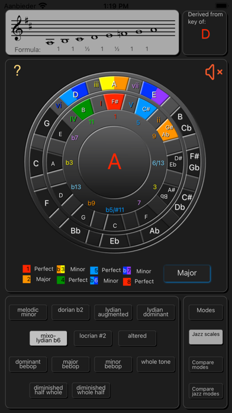The height and width of the screenshot is (413, 232).
Task: Switch to the Jazz scales category
Action: coord(206,336)
